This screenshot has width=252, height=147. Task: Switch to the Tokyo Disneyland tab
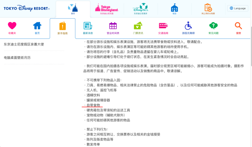(107, 9)
